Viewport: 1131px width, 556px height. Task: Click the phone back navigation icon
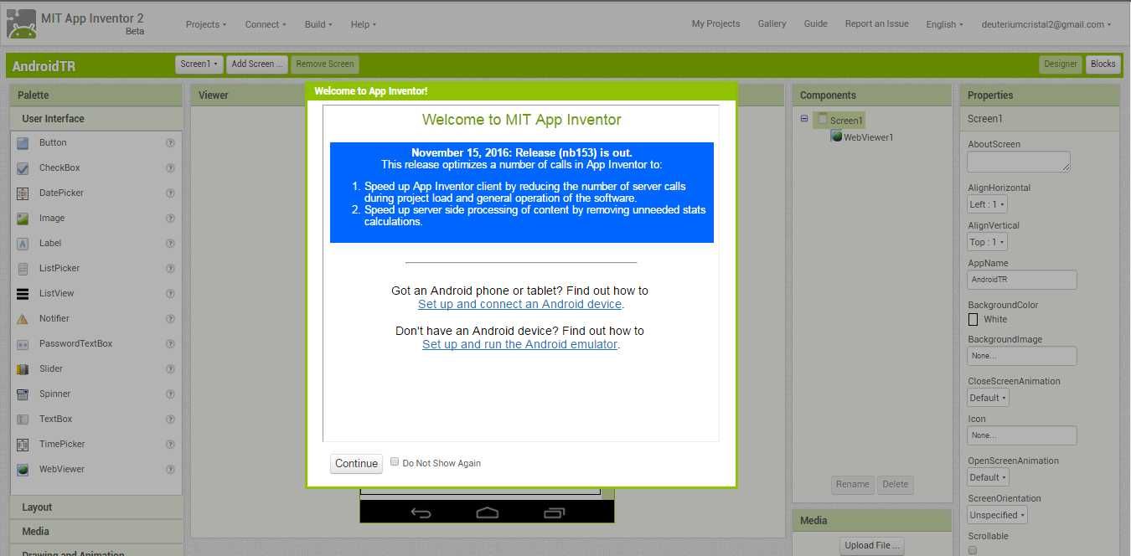pos(421,512)
